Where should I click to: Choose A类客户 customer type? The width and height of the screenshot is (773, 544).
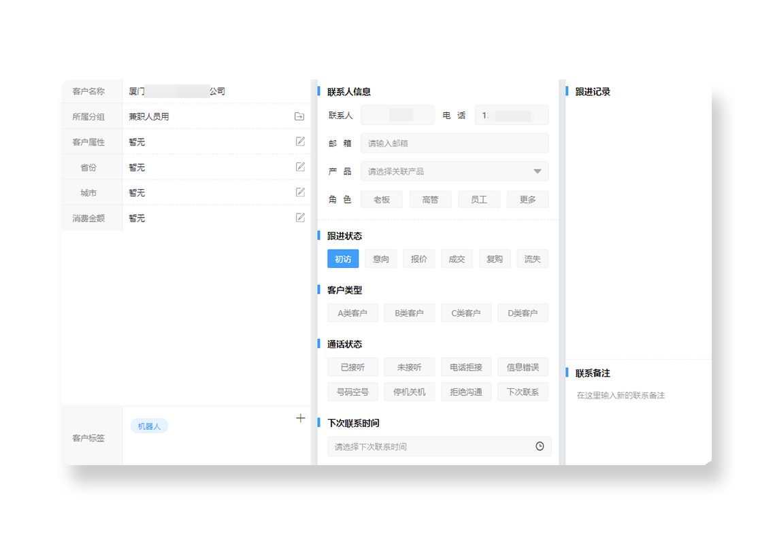click(352, 313)
